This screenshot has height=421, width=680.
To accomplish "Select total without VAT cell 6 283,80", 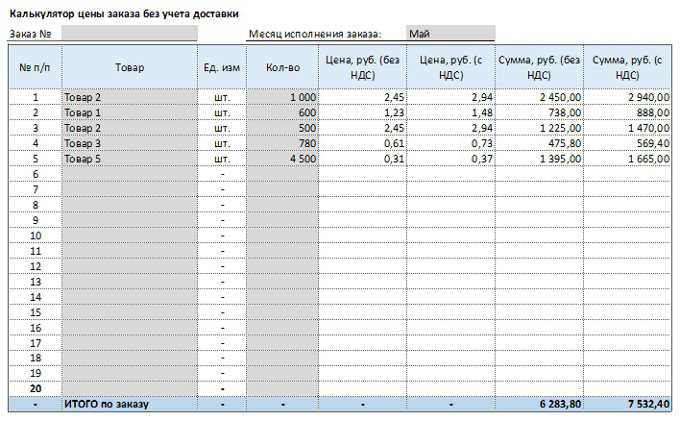I will pos(539,404).
